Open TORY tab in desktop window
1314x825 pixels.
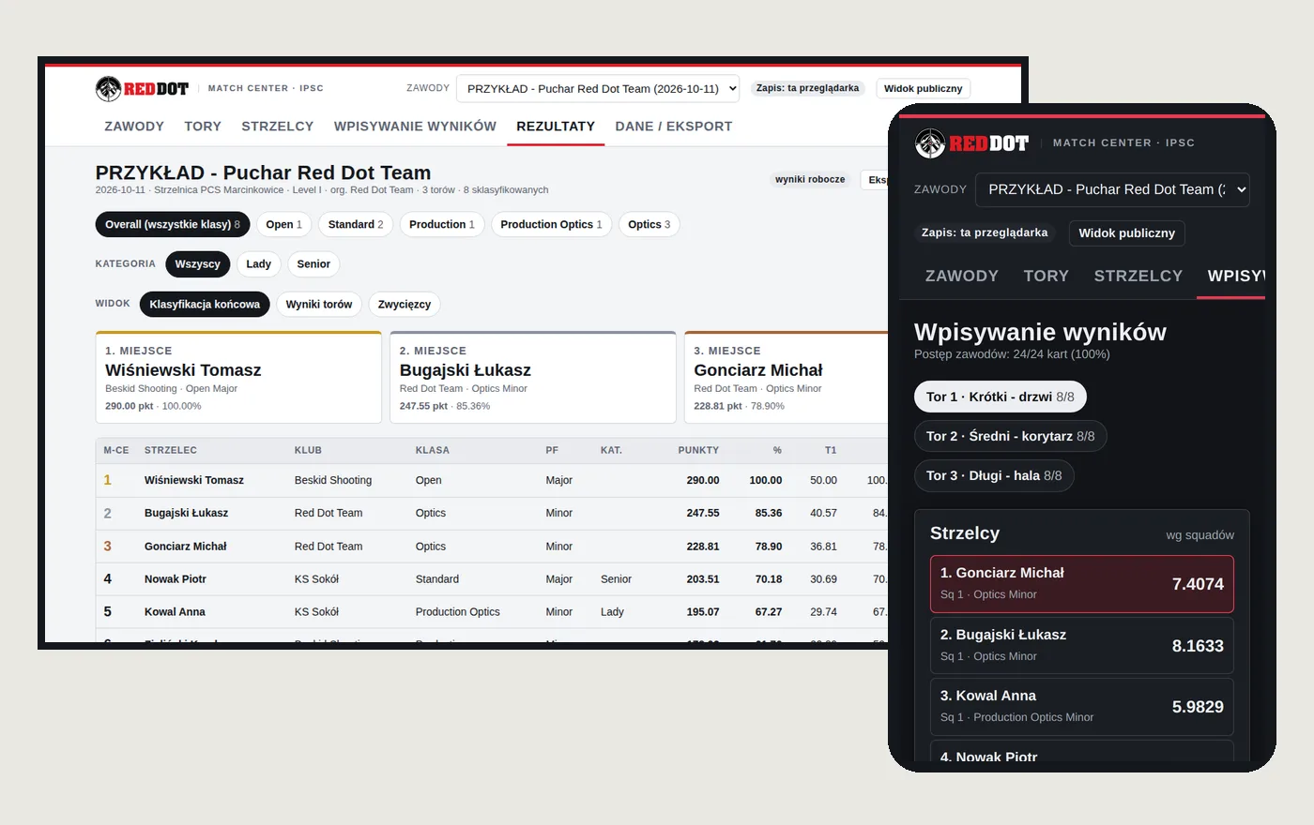203,126
